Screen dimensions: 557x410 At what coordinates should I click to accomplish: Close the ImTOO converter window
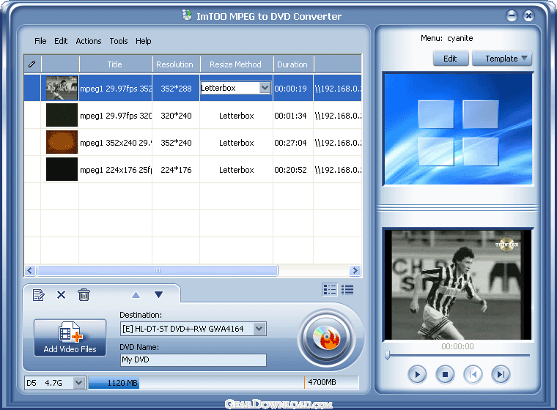click(528, 15)
